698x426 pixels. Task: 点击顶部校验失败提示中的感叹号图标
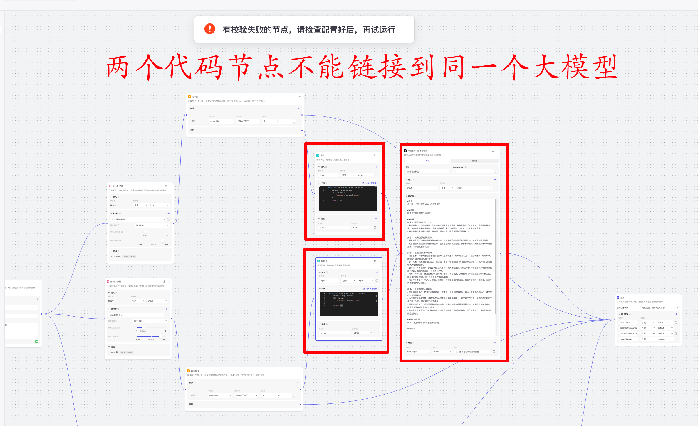(209, 29)
